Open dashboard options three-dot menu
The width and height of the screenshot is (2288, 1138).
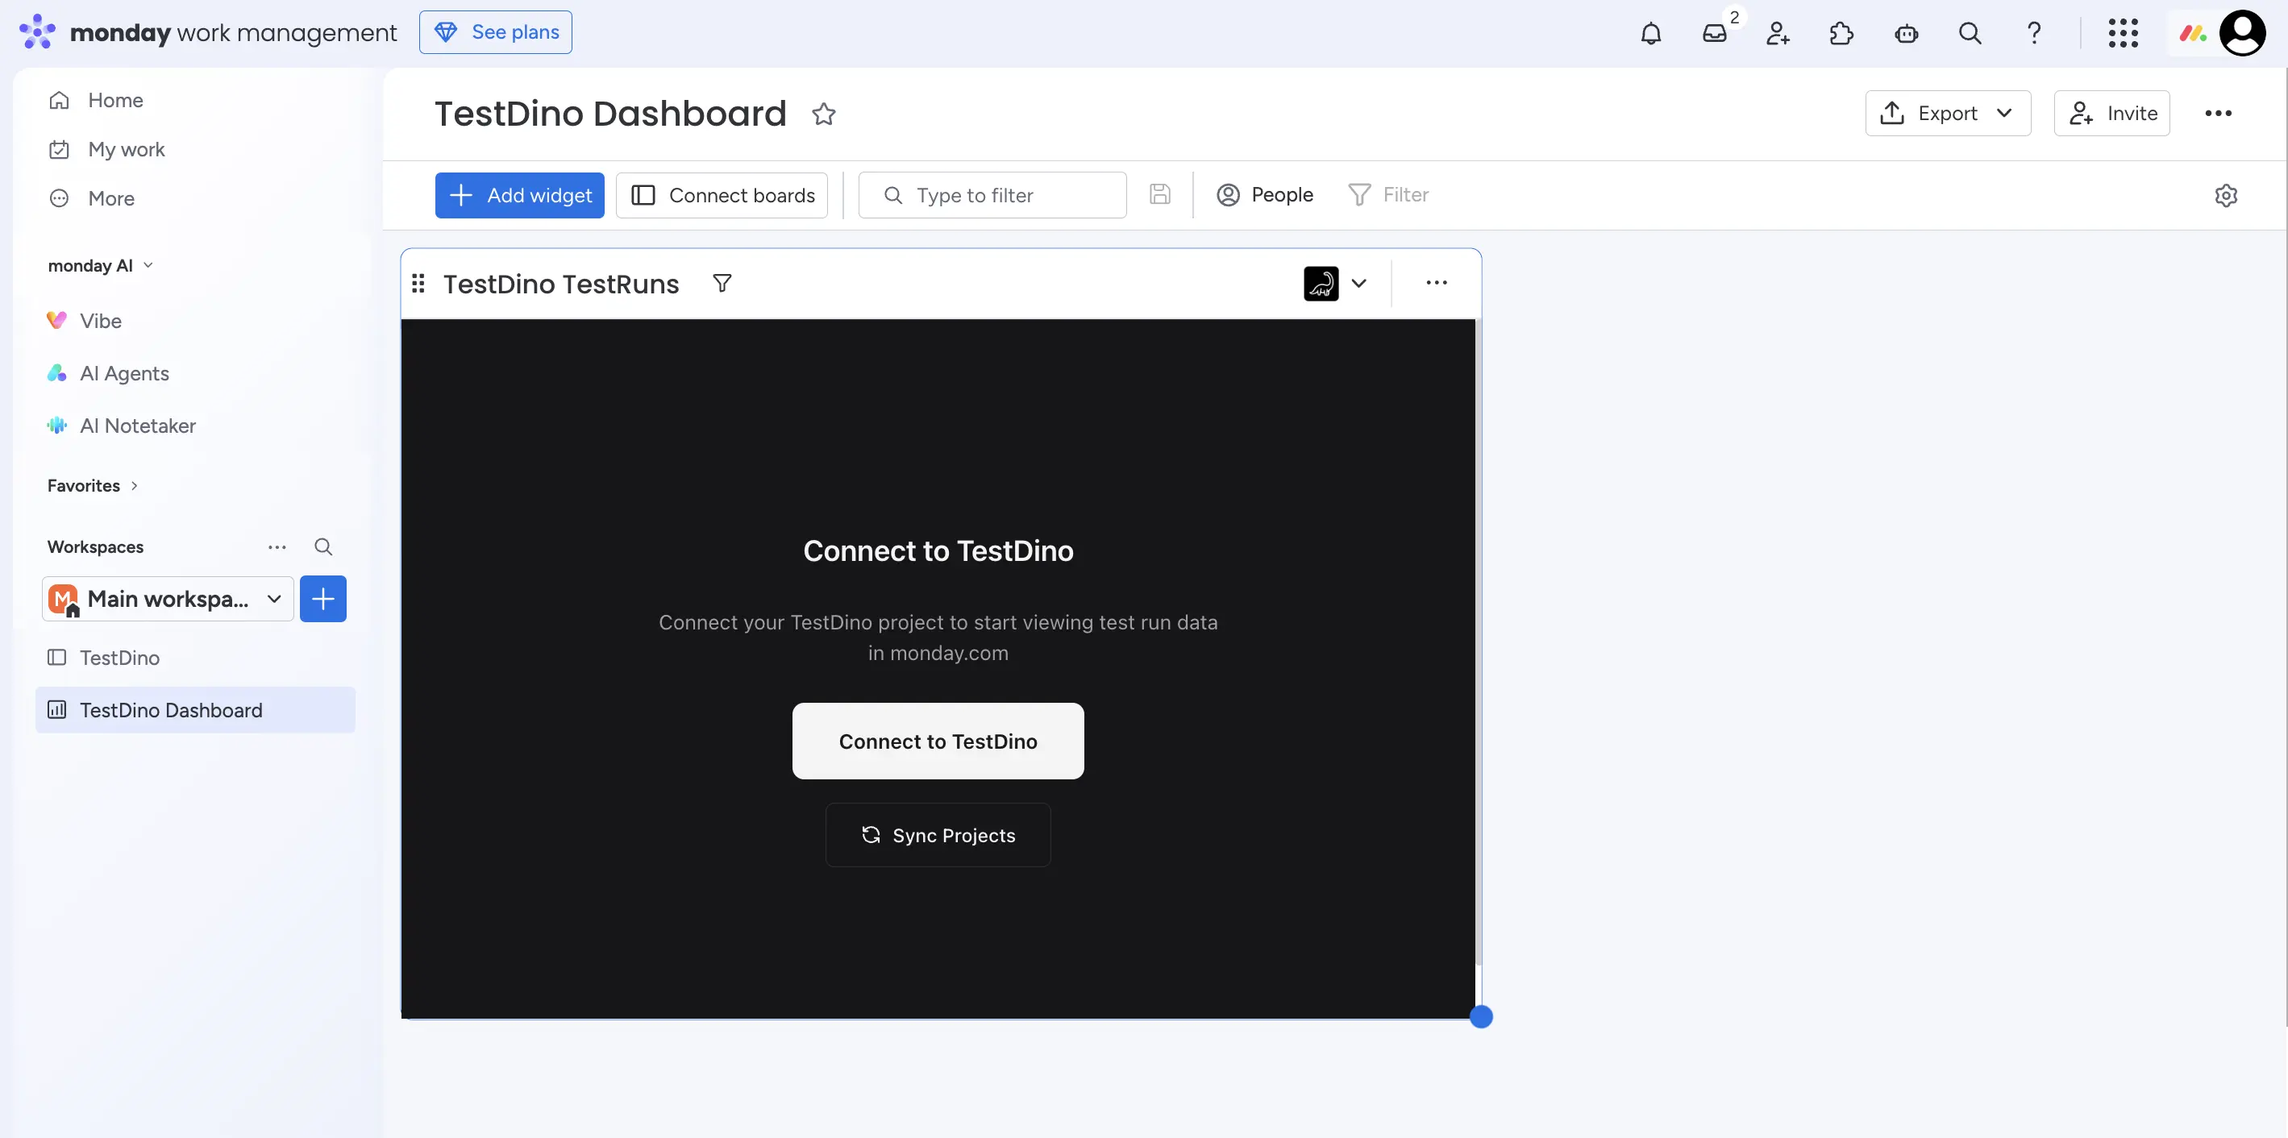click(2218, 113)
